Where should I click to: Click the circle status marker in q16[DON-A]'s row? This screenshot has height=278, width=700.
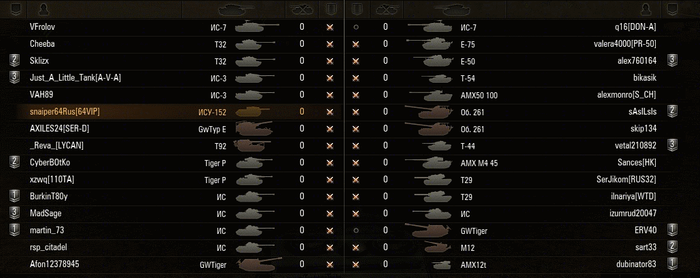coord(356,27)
